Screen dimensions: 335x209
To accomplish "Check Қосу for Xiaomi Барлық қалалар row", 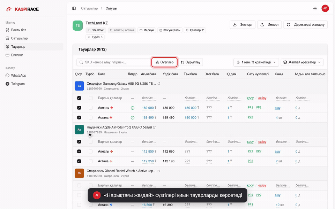I will [79, 185].
